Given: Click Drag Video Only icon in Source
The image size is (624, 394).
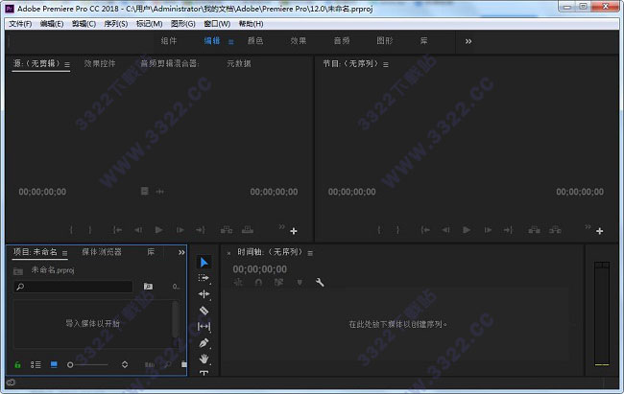Looking at the screenshot, I should tap(144, 191).
